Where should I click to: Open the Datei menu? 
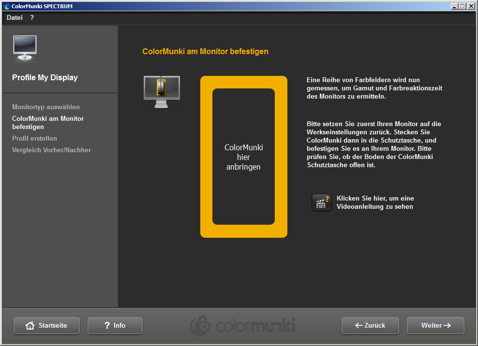[15, 18]
